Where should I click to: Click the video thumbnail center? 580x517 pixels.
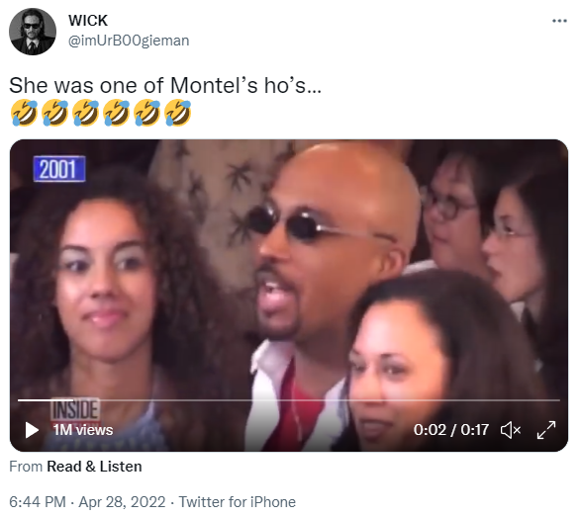point(289,296)
